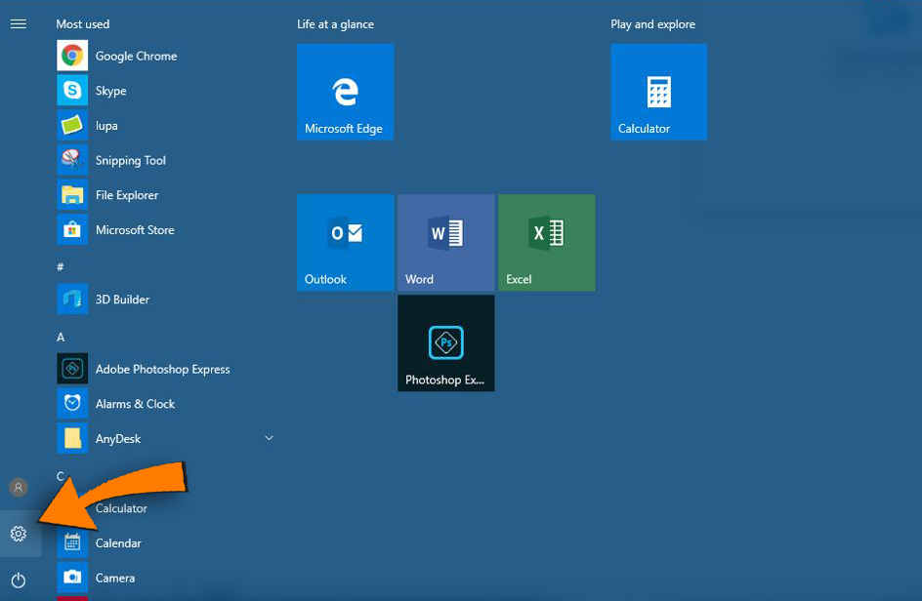Open the Calculator tile
Image resolution: width=922 pixels, height=601 pixels.
[x=658, y=92]
